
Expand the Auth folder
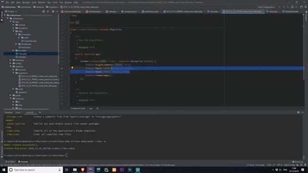click(x=19, y=37)
